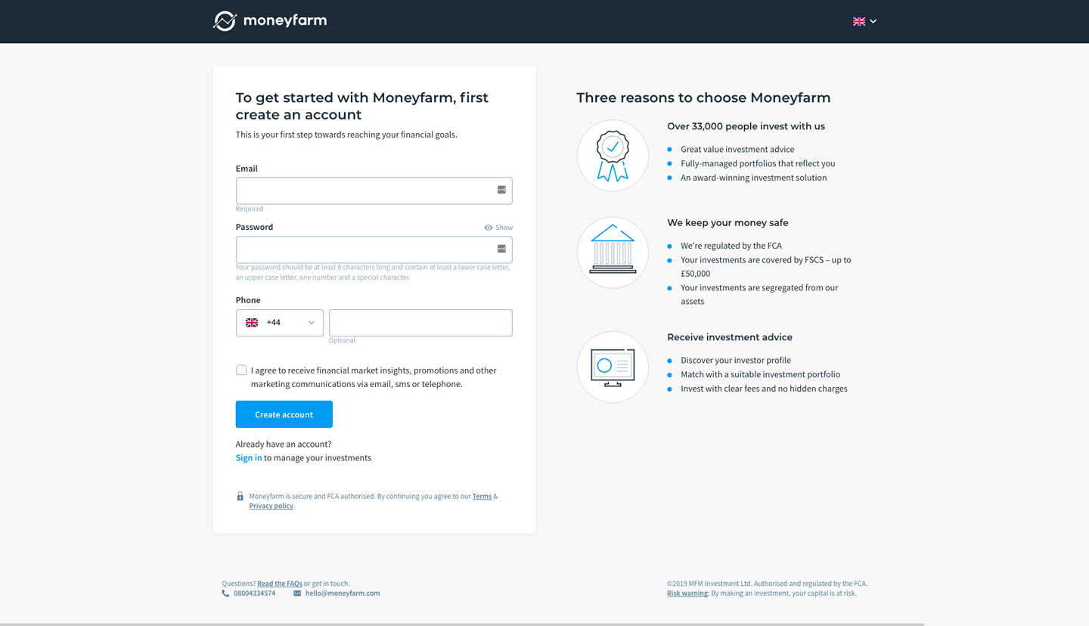Viewport: 1089px width, 626px height.
Task: Click the computer monitor investment advice icon
Action: (x=613, y=367)
